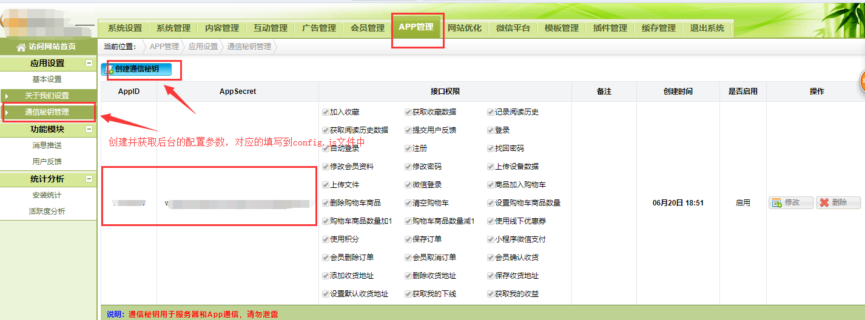Collapse the 功能模块 sidebar section
The height and width of the screenshot is (320, 865).
(x=89, y=129)
